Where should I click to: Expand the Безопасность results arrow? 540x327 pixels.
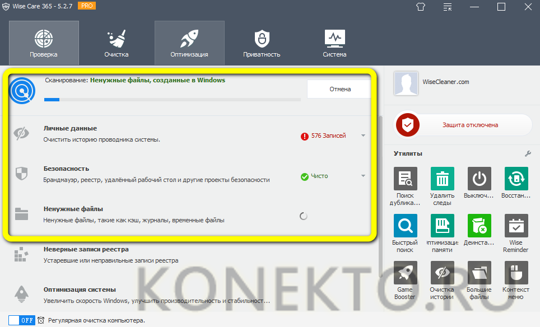tap(363, 176)
